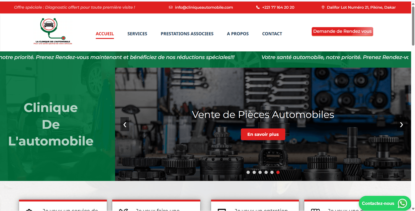Select the second carousel dot
415x211 pixels.
[x=254, y=172]
